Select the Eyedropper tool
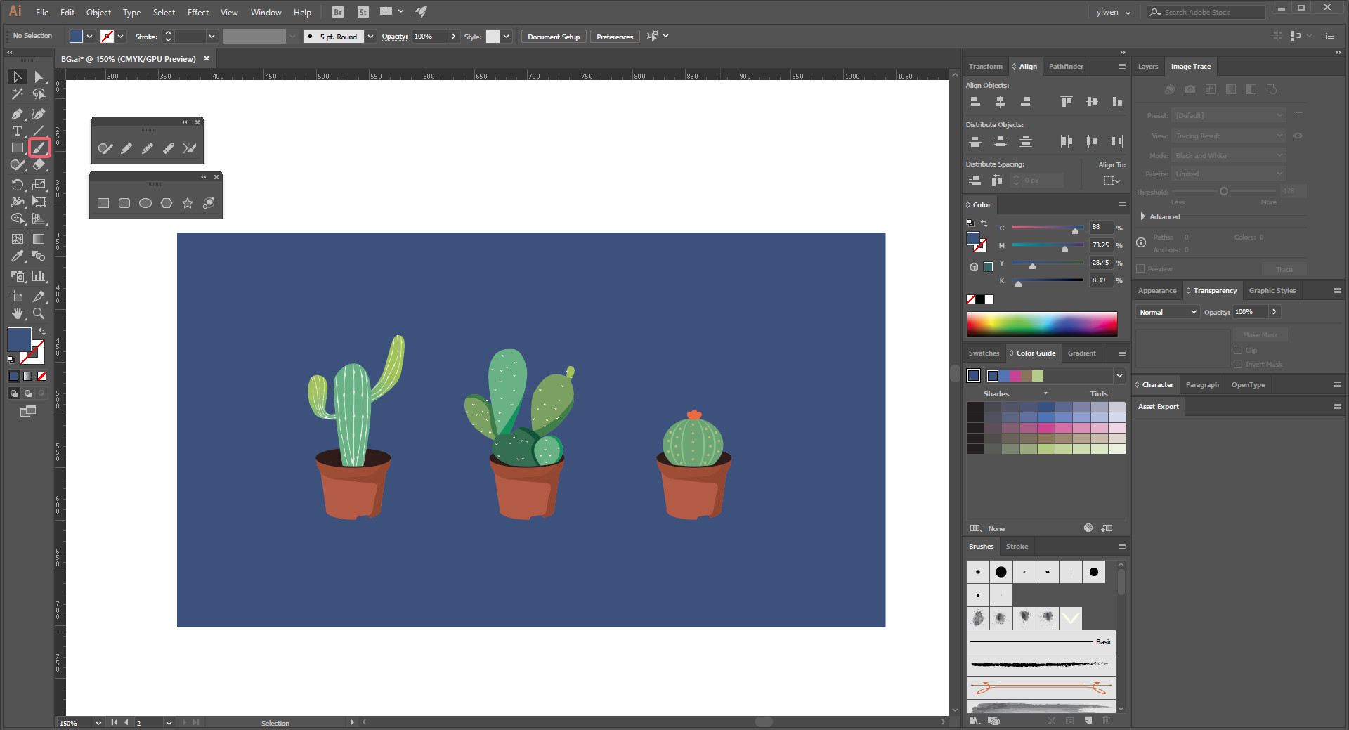The height and width of the screenshot is (730, 1349). click(x=18, y=256)
